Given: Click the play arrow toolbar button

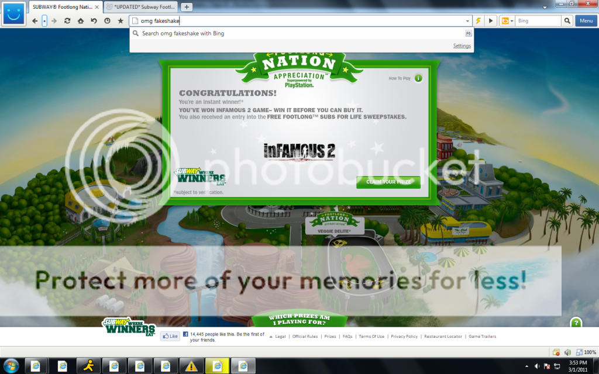Looking at the screenshot, I should tap(491, 21).
